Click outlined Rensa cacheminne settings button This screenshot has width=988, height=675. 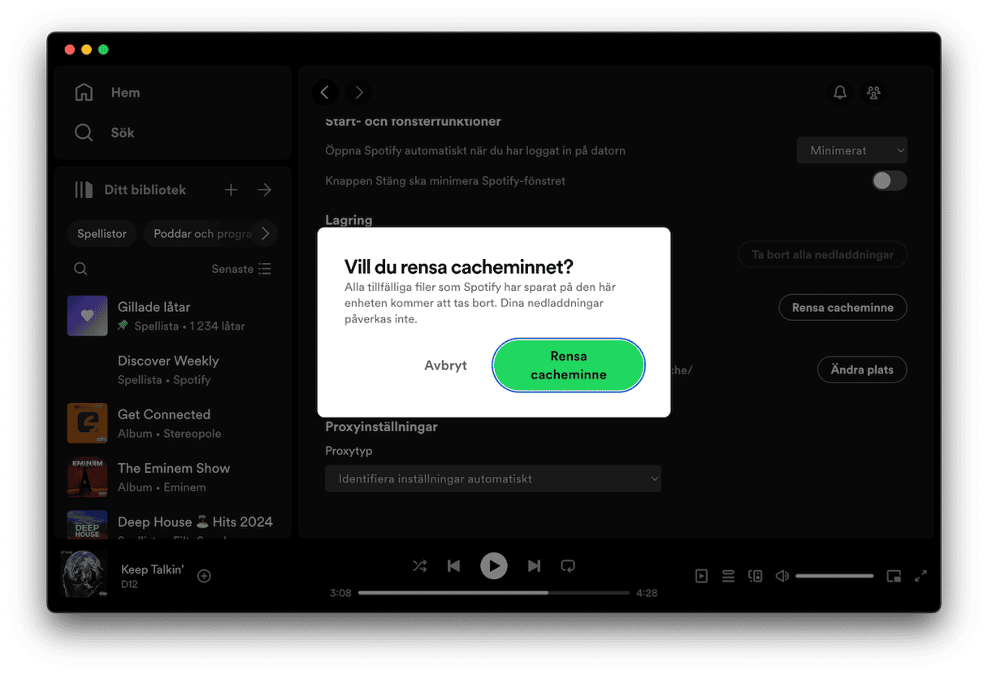pos(843,307)
